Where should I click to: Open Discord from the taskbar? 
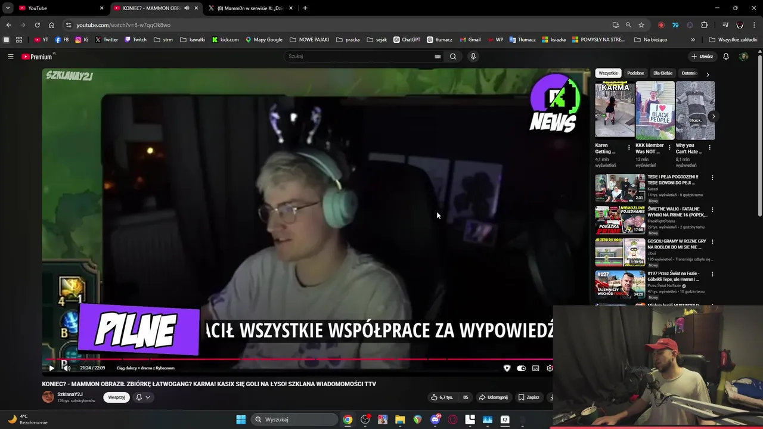tap(435, 419)
